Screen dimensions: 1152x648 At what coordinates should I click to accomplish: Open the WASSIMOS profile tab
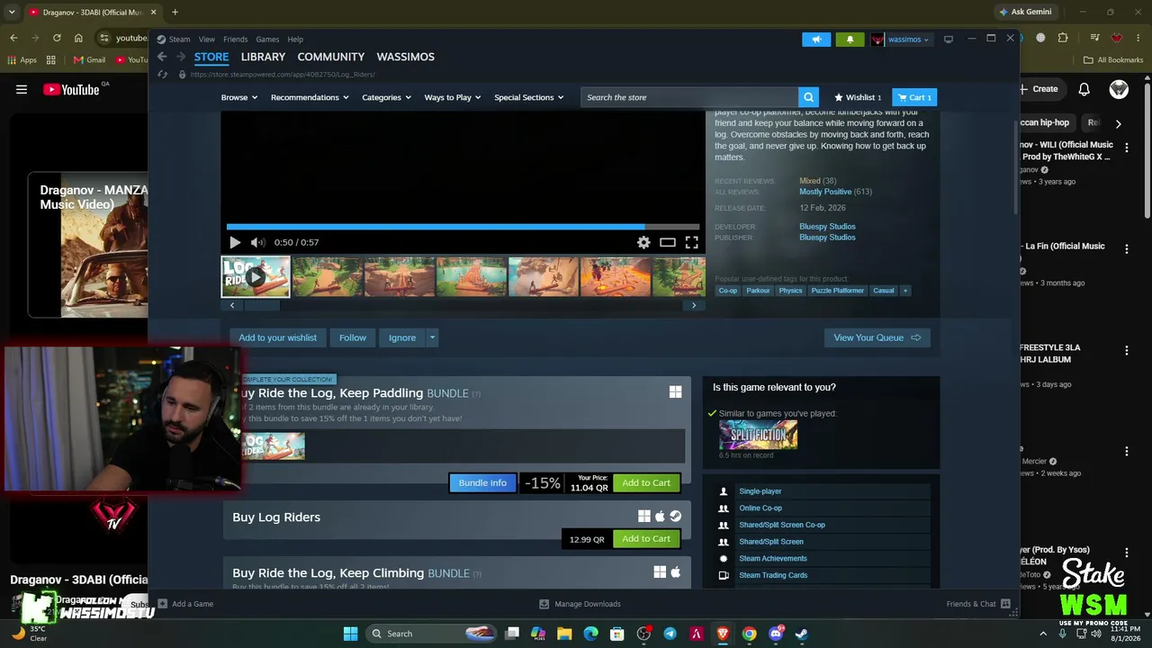tap(405, 57)
